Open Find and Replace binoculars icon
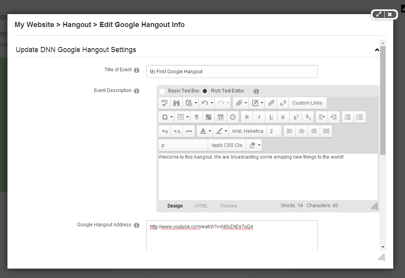 (176, 103)
